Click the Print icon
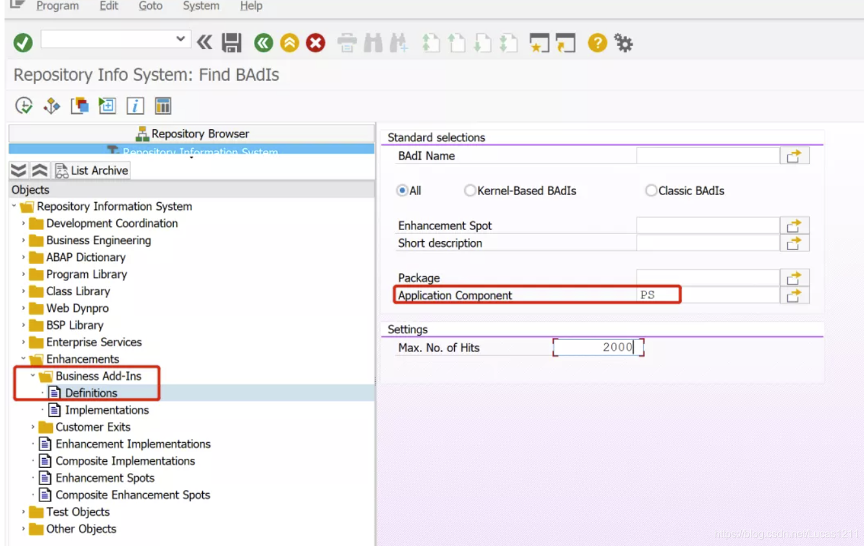This screenshot has height=546, width=864. (x=347, y=43)
